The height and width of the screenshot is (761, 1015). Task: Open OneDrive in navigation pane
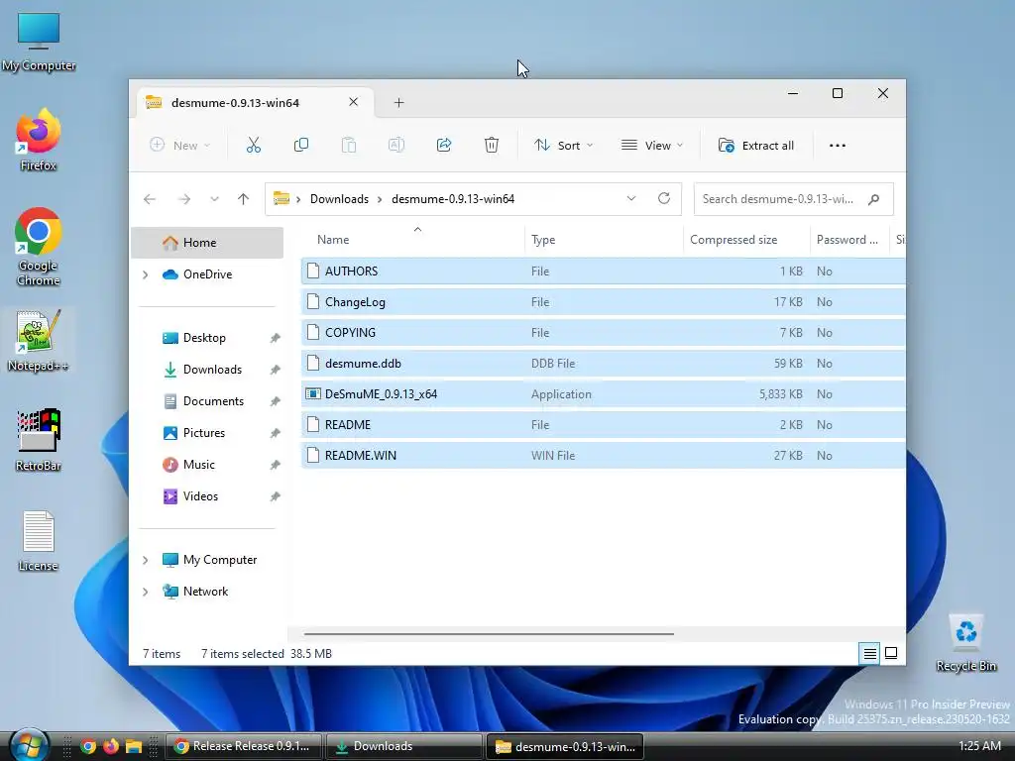[207, 274]
